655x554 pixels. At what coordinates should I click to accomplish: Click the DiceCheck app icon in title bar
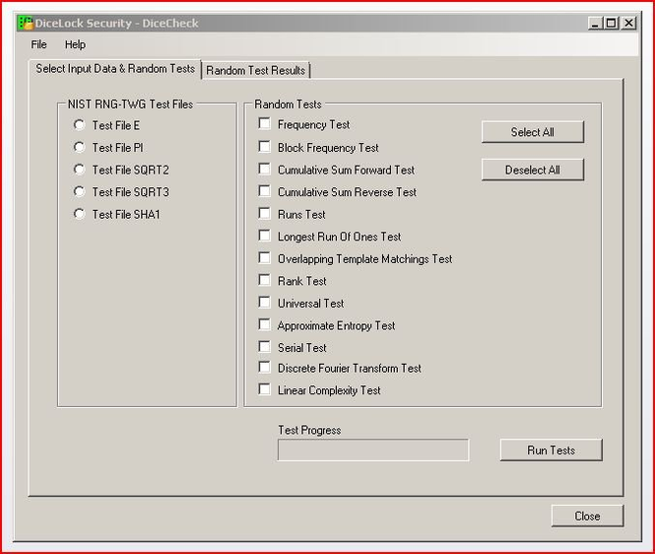(25, 23)
